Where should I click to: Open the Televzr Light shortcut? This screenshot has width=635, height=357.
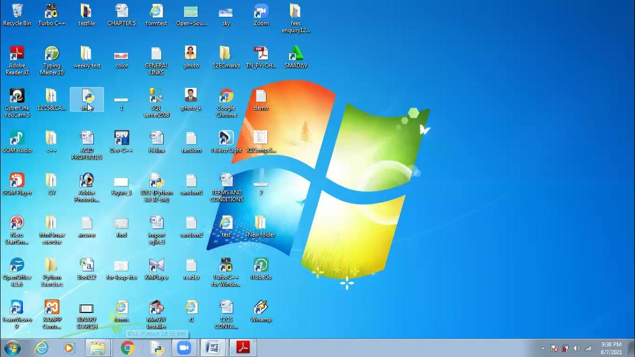tap(226, 142)
